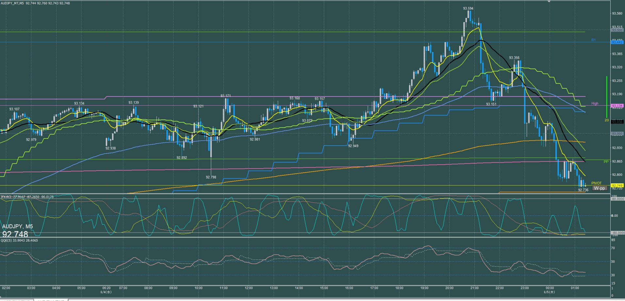The height and width of the screenshot is (301, 625).
Task: Select the 92.798 low annotation
Action: pos(211,177)
